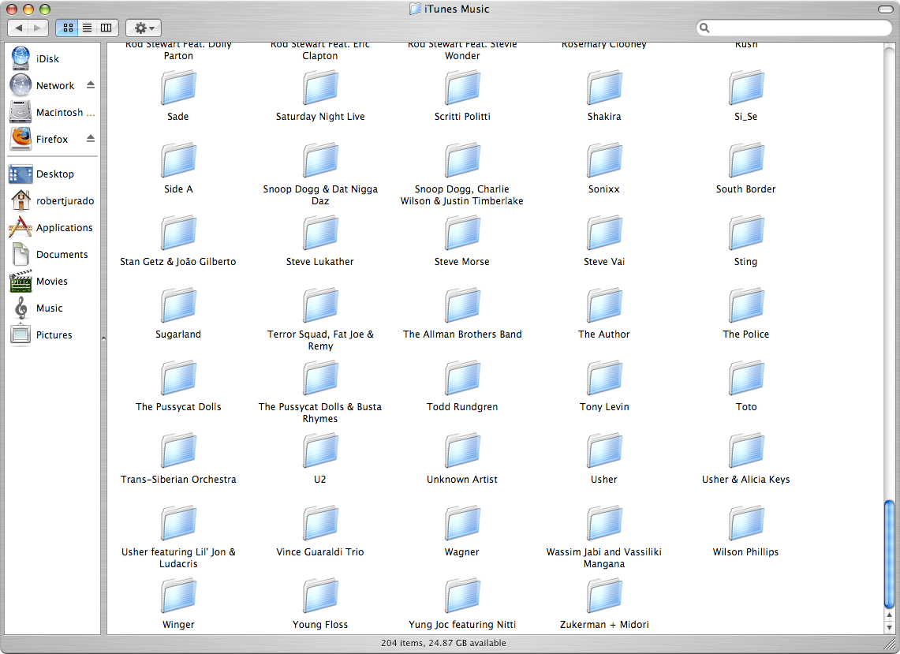This screenshot has width=900, height=654.
Task: Select the Sonixx folder
Action: (x=604, y=161)
